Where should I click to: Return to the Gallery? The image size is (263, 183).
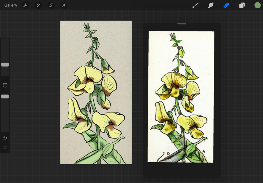pyautogui.click(x=11, y=5)
